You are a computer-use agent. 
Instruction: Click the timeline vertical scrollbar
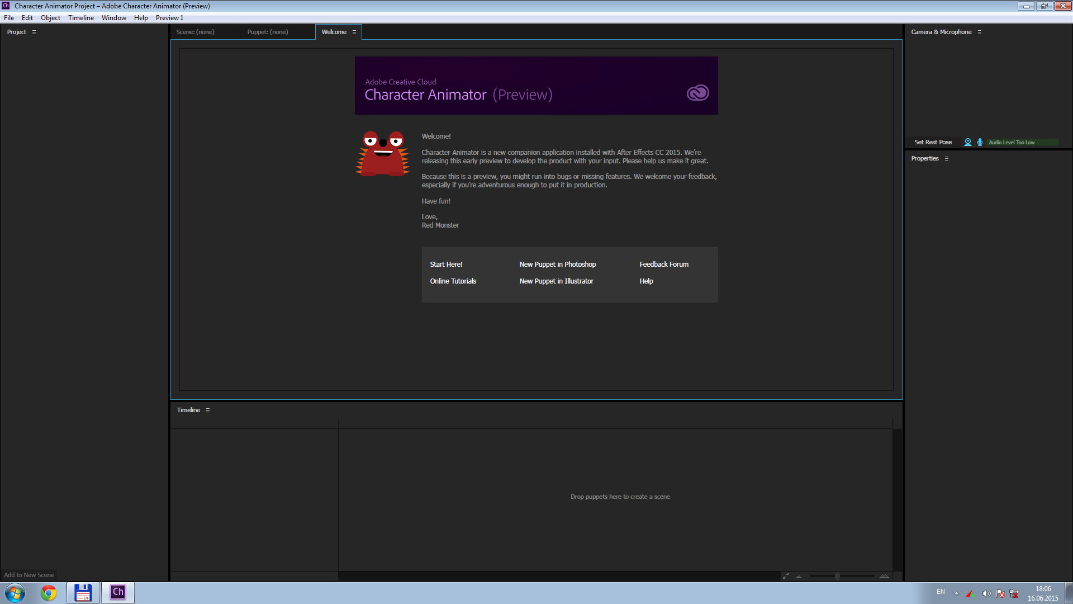pyautogui.click(x=898, y=500)
